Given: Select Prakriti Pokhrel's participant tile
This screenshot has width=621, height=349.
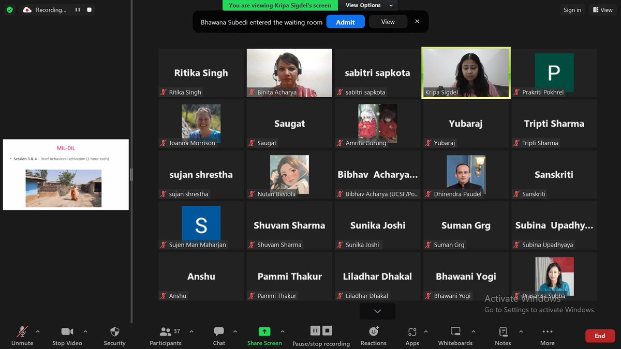Looking at the screenshot, I should (x=554, y=73).
